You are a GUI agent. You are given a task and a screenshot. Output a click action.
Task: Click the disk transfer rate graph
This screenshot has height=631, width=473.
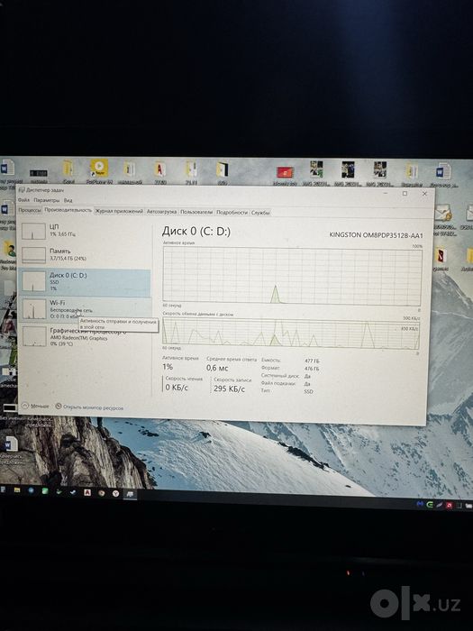click(x=291, y=334)
